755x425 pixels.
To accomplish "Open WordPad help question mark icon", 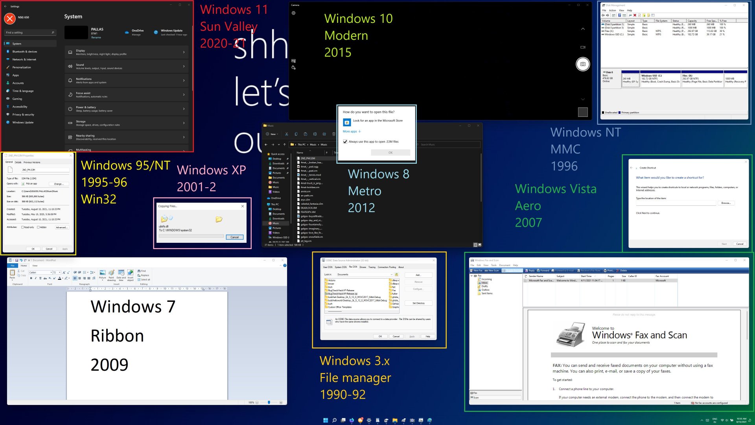I will click(285, 266).
